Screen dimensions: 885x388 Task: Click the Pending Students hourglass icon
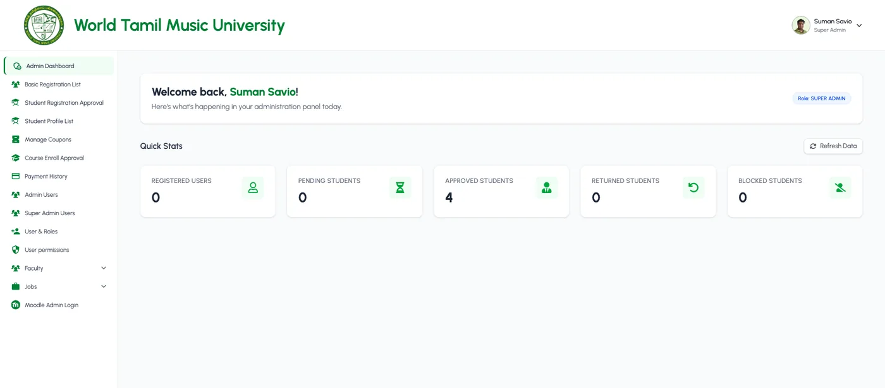pyautogui.click(x=400, y=187)
